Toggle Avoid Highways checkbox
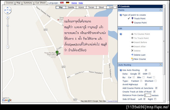Viewport: 170px width, 110px height. tap(146, 84)
